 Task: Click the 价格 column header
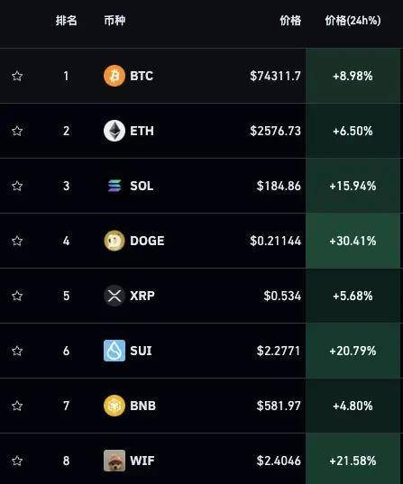click(290, 21)
